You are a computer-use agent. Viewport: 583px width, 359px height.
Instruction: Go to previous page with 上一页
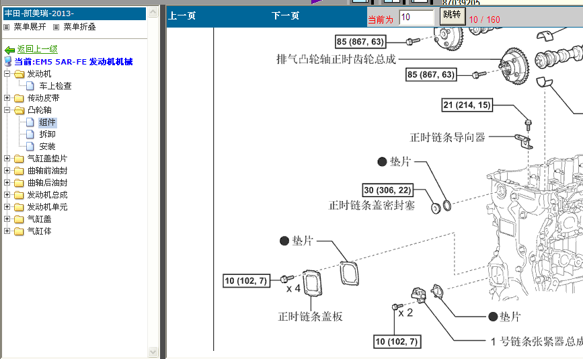(182, 16)
